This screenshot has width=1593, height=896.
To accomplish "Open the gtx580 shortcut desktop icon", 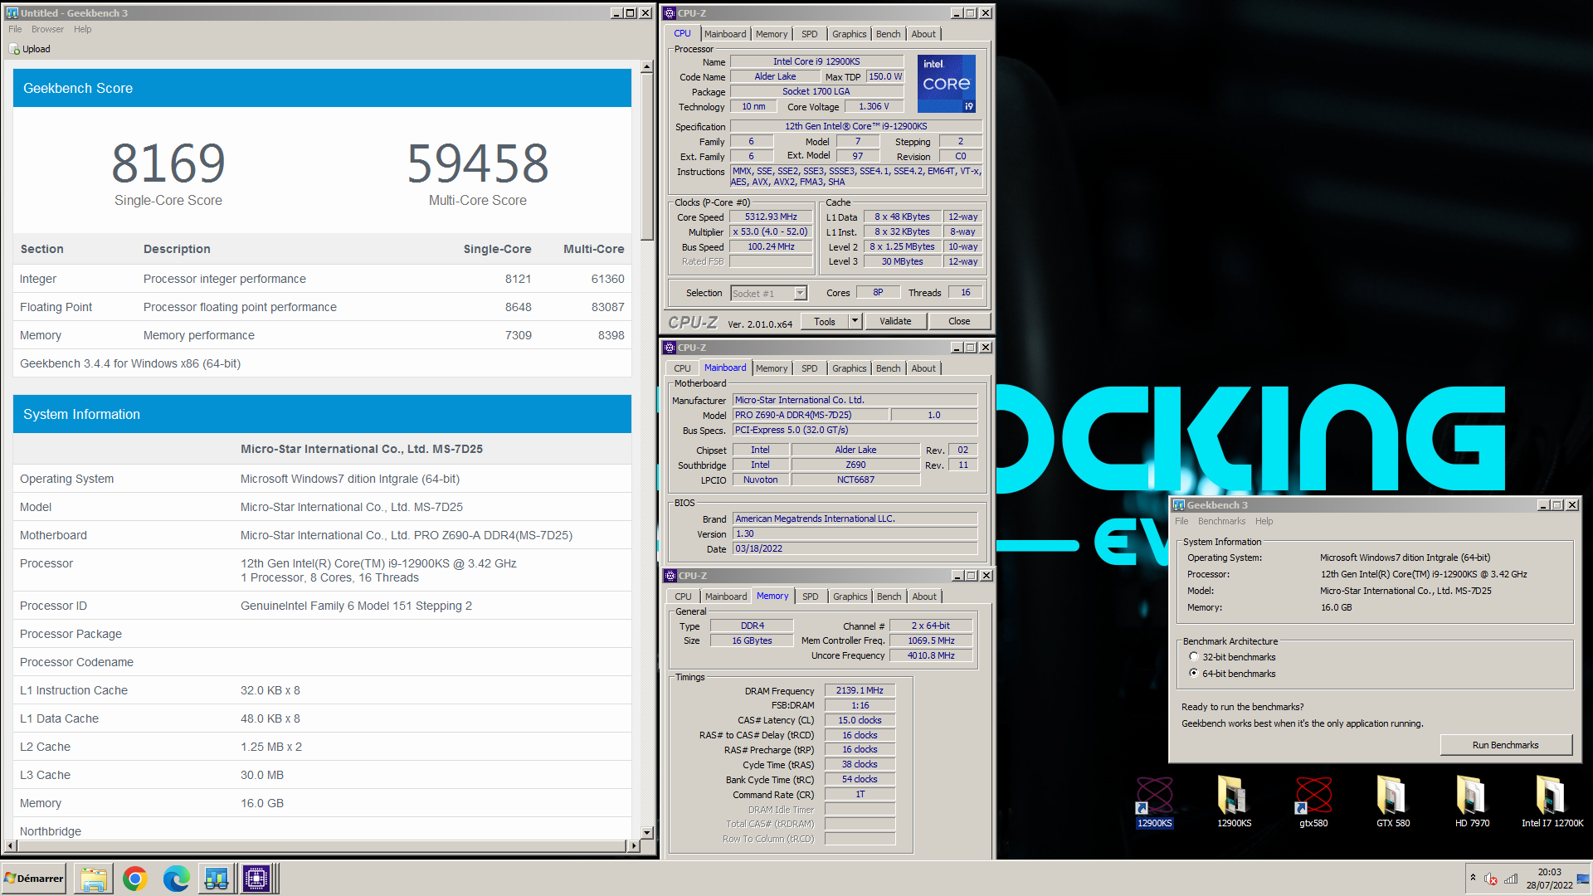I will pos(1313,801).
